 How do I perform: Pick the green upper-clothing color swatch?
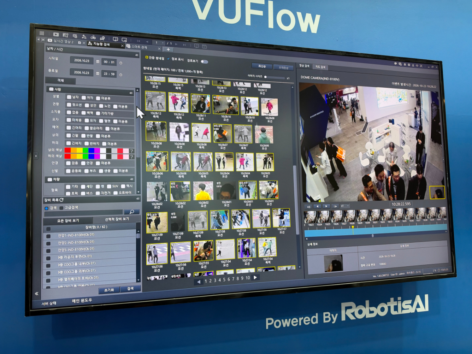(85, 150)
